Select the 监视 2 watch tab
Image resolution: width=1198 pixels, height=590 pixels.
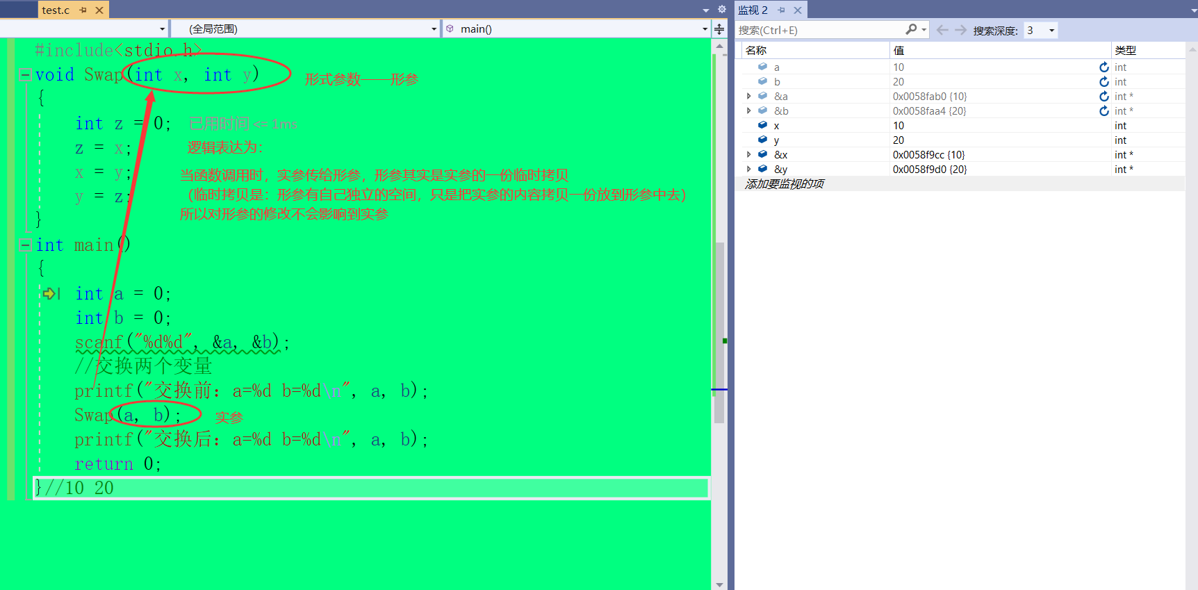coord(753,10)
